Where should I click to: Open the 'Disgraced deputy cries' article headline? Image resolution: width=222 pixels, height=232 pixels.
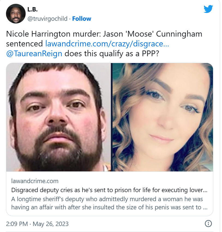click(109, 190)
